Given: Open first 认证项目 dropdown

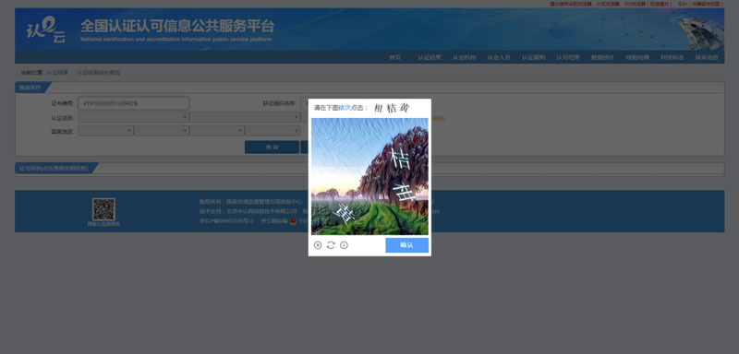Looking at the screenshot, I should (x=133, y=117).
